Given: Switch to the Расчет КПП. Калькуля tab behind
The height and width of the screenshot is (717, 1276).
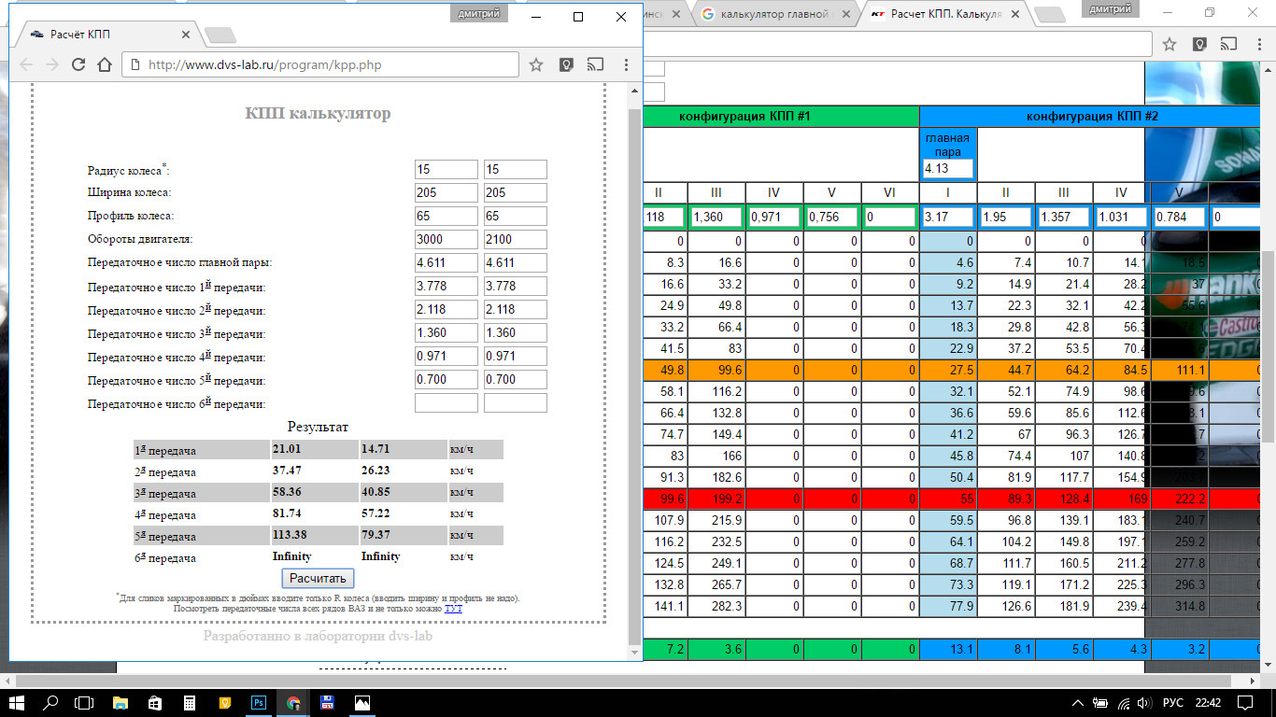Looking at the screenshot, I should tap(946, 14).
